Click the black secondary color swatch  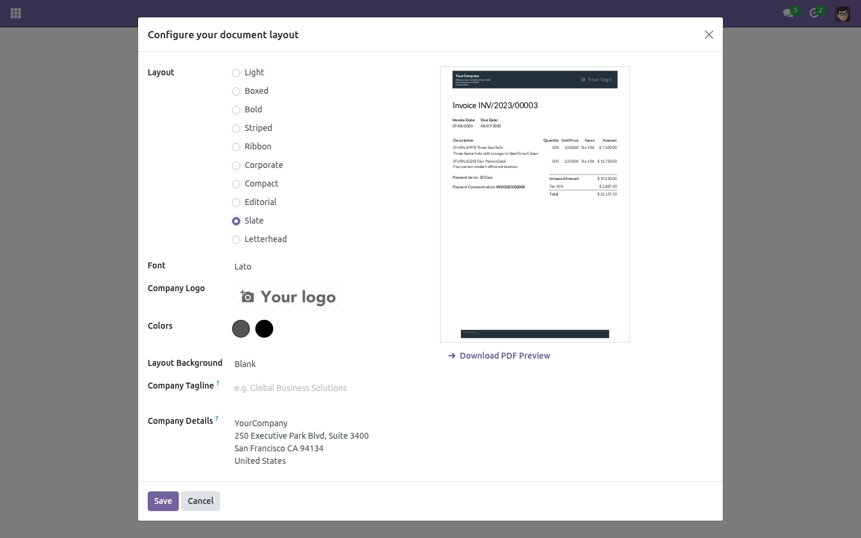point(264,329)
